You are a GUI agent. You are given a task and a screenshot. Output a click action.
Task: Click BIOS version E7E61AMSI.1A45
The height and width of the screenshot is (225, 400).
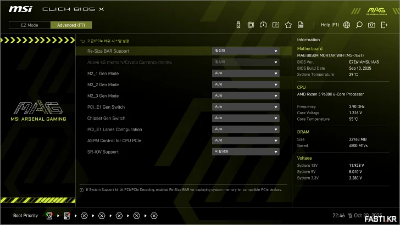364,62
